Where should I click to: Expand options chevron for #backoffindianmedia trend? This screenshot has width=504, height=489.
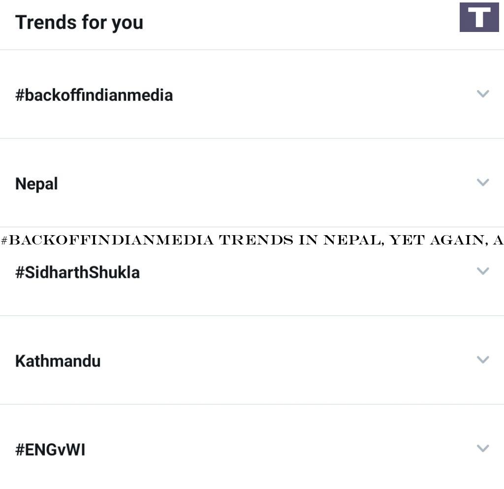[483, 94]
